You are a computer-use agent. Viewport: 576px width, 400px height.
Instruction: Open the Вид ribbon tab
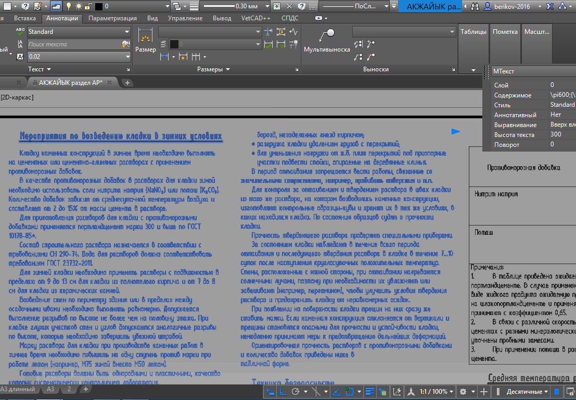(152, 18)
